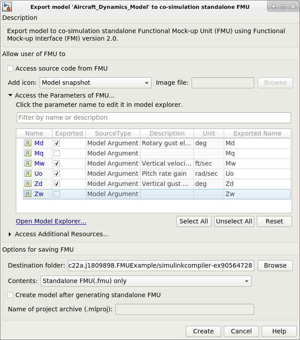
Task: Tick Create model after generating standalone FMU
Action: pos(10,295)
